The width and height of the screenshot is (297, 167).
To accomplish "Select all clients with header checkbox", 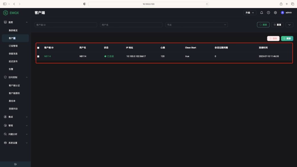I will point(38,48).
